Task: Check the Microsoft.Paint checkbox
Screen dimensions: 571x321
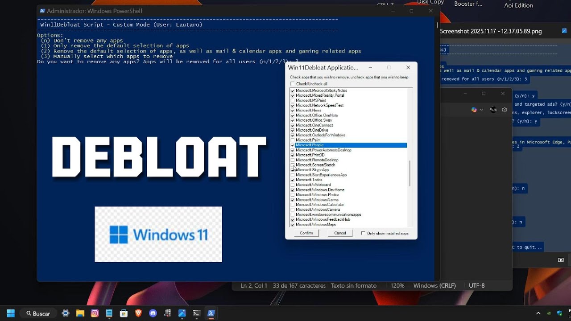Action: (293, 140)
